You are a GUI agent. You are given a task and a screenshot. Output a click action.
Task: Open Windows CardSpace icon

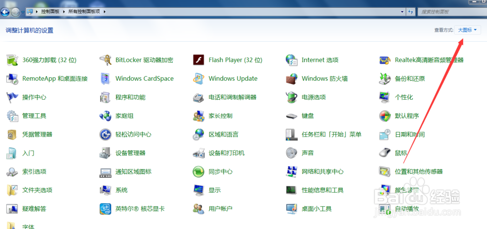[x=106, y=78]
